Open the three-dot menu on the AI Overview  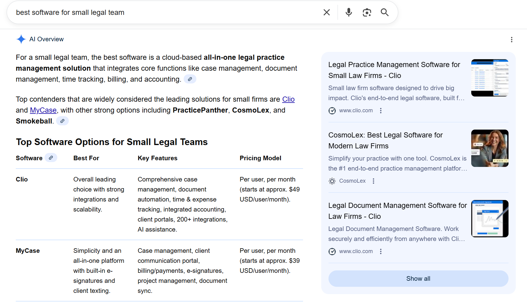coord(511,39)
